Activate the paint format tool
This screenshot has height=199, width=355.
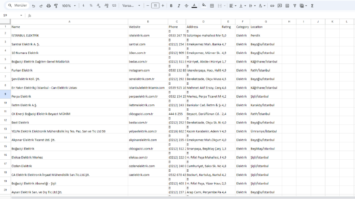56,6
